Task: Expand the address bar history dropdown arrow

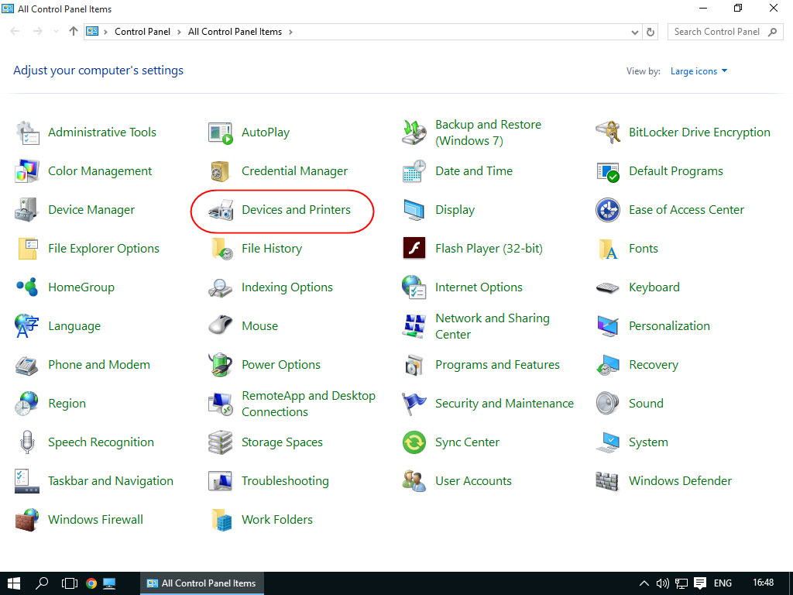Action: point(635,32)
